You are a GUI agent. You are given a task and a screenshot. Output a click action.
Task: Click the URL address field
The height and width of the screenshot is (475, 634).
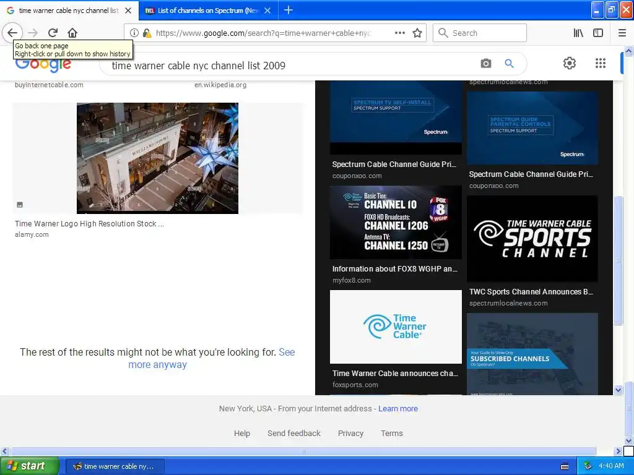pyautogui.click(x=263, y=33)
